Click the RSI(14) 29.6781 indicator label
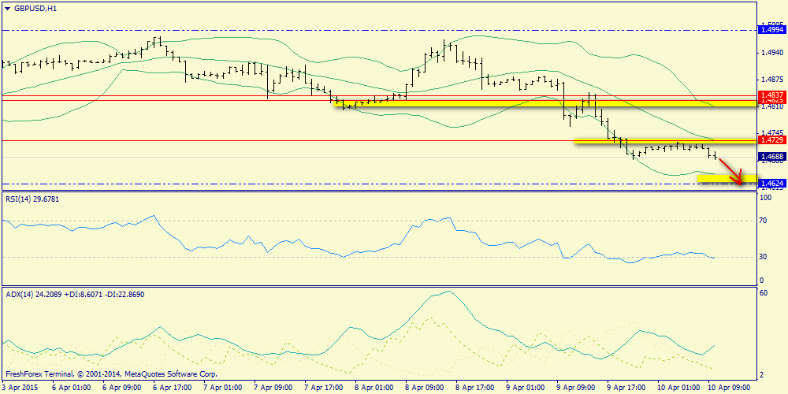 32,199
